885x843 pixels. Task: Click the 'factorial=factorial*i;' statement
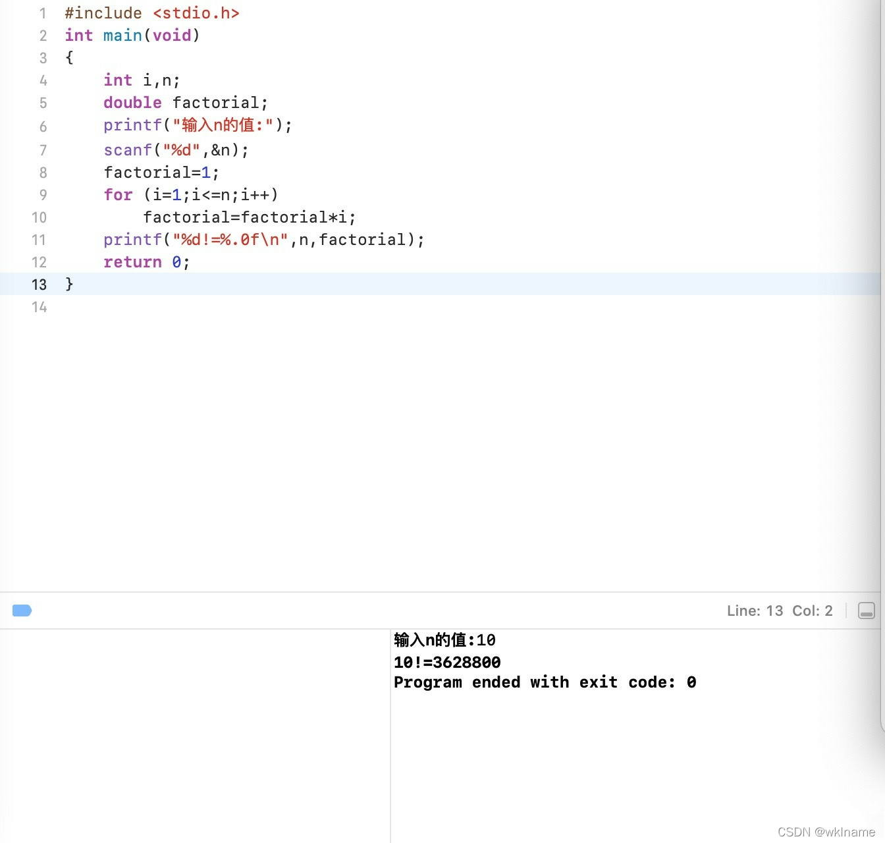pyautogui.click(x=250, y=217)
